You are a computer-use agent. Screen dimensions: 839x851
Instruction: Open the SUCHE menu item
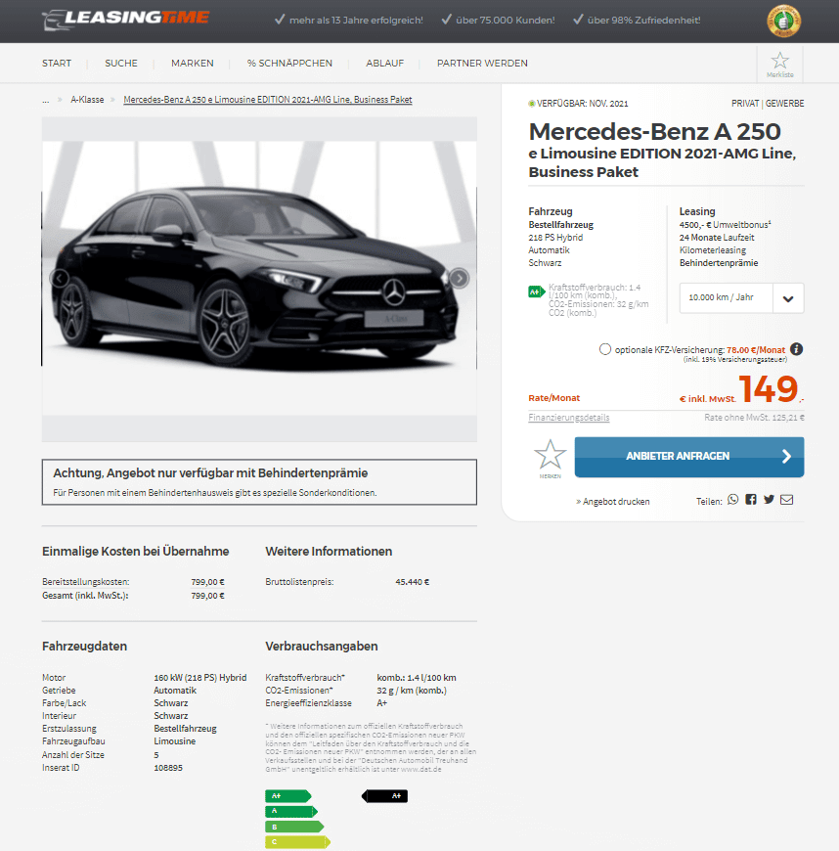(121, 63)
